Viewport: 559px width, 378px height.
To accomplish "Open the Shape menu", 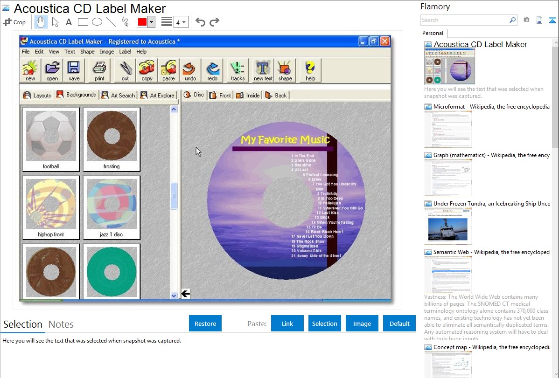I will click(x=87, y=52).
